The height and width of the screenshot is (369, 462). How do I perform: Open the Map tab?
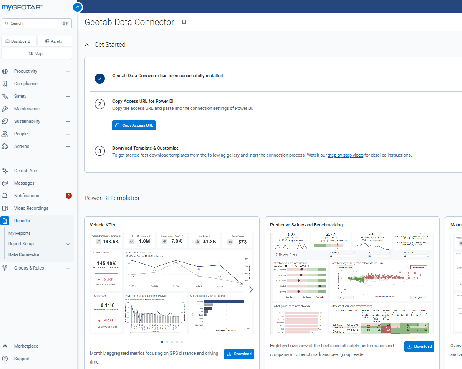[37, 53]
